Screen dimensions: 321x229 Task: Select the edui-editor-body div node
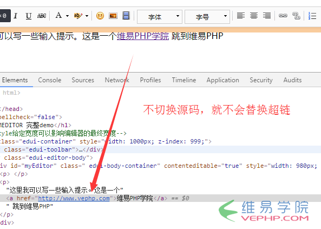160,158
